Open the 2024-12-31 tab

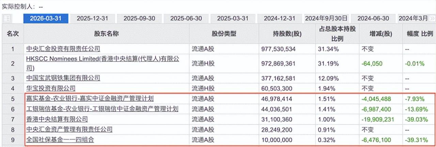(280, 18)
